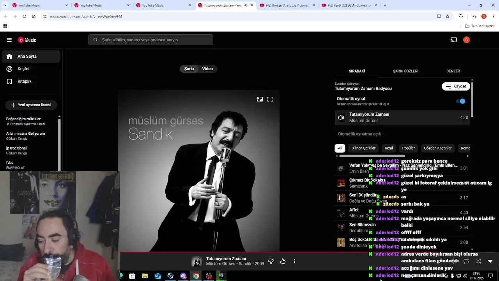Toggle the Otomatik oynat switch
499x281 pixels.
pos(460,101)
